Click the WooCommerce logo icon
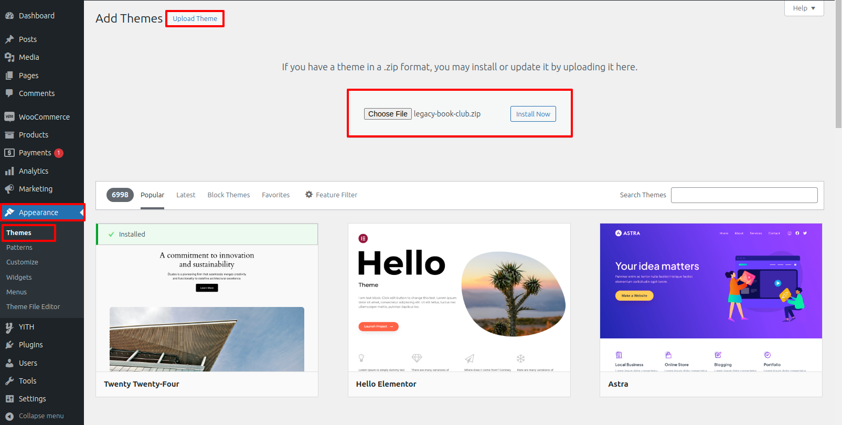Screen dimensions: 842x425 click(9, 116)
